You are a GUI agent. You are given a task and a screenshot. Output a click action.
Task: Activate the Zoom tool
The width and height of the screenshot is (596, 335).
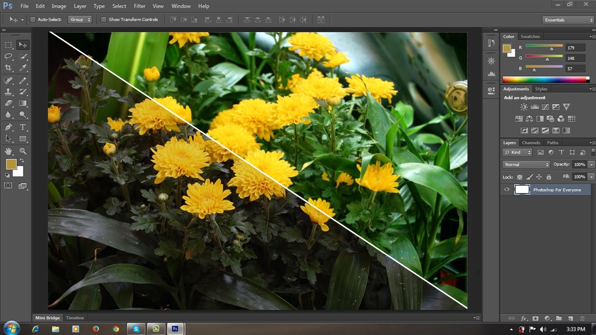coord(22,151)
